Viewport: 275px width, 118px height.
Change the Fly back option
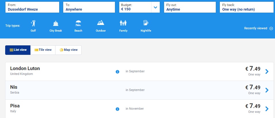[x=246, y=7]
